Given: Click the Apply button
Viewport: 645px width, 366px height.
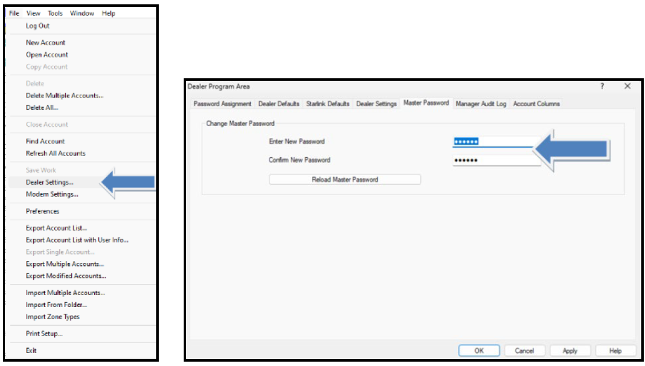Looking at the screenshot, I should click(570, 350).
